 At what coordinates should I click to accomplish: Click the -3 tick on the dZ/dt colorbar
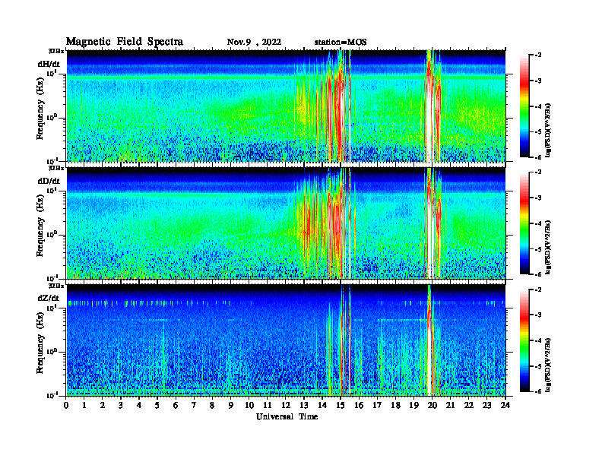pos(538,315)
